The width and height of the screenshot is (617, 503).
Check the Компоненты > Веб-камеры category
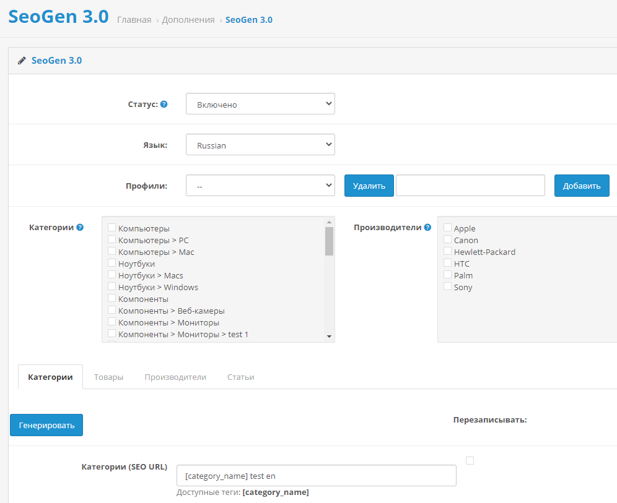[x=112, y=311]
